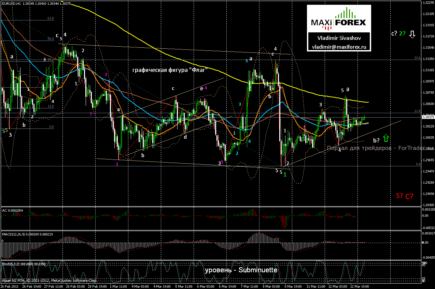Click the wave label d on the flag
This screenshot has width=435, height=289.
[185, 137]
